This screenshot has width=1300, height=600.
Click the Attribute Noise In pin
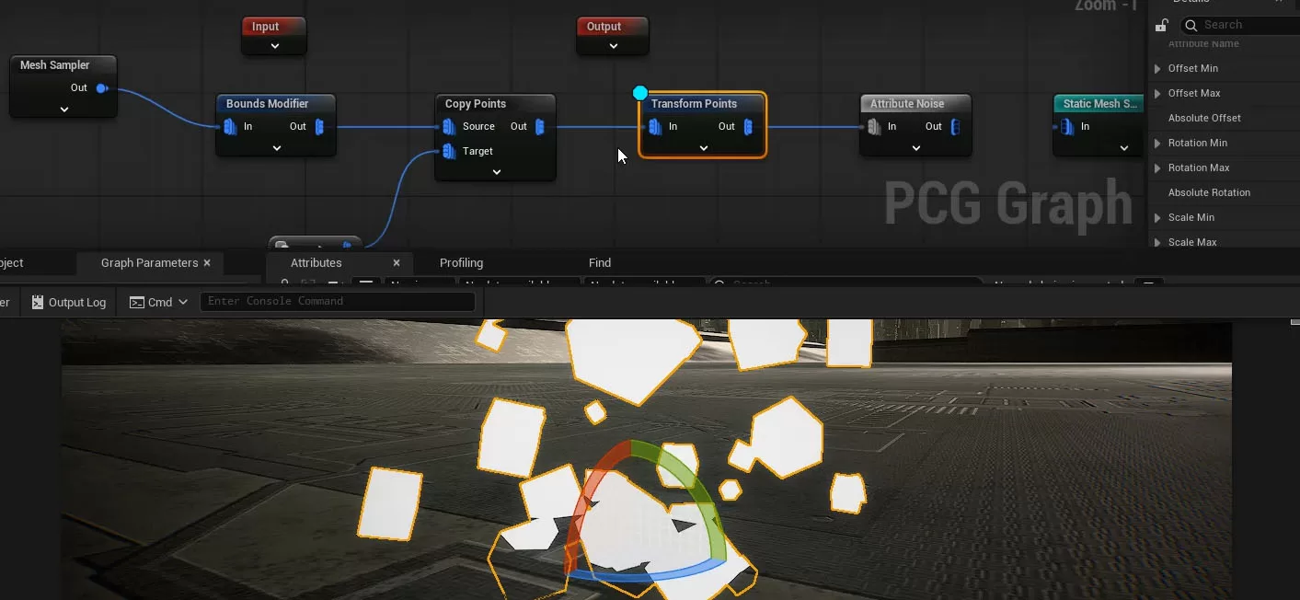[x=874, y=126]
